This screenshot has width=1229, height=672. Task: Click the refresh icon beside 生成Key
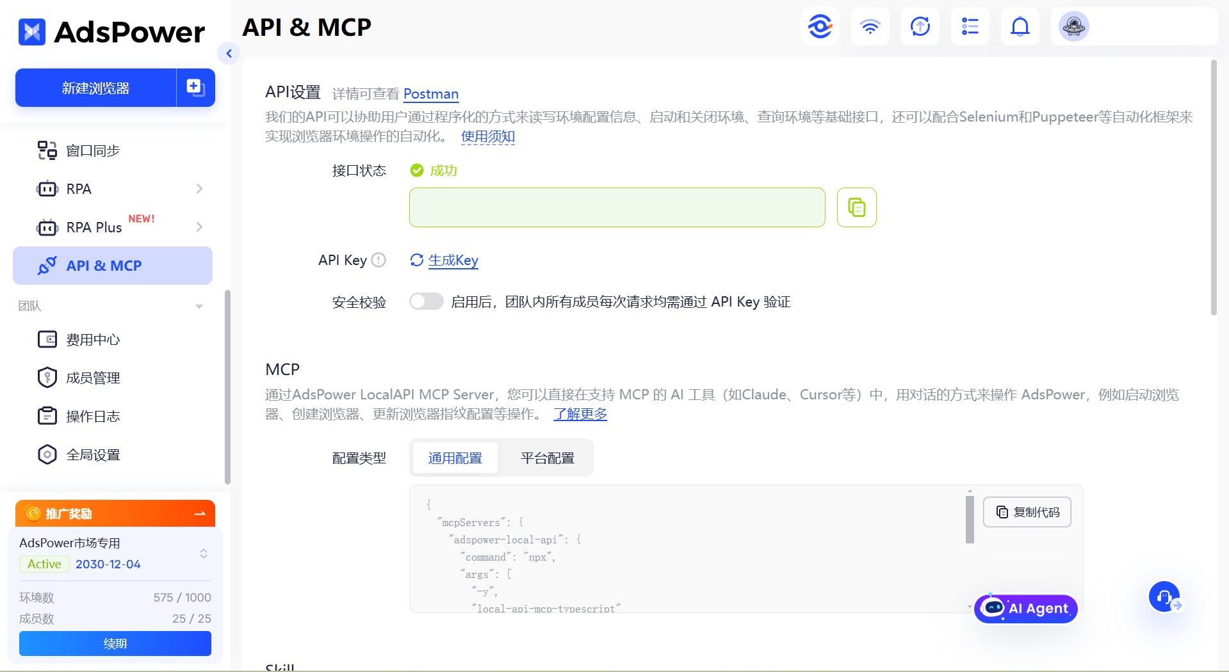417,260
